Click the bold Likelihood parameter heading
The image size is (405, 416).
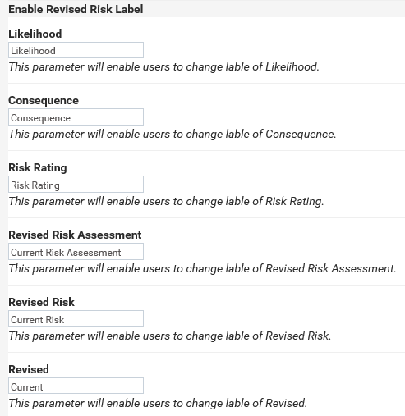pos(35,34)
